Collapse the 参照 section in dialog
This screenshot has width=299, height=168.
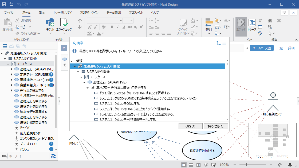click(x=72, y=61)
